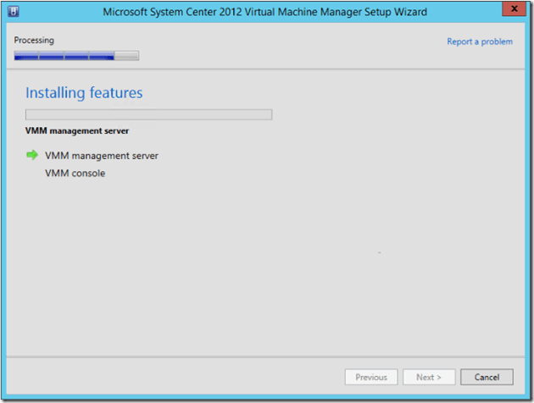
Task: Click the unfilled last segment of step progress bar
Action: (x=126, y=56)
